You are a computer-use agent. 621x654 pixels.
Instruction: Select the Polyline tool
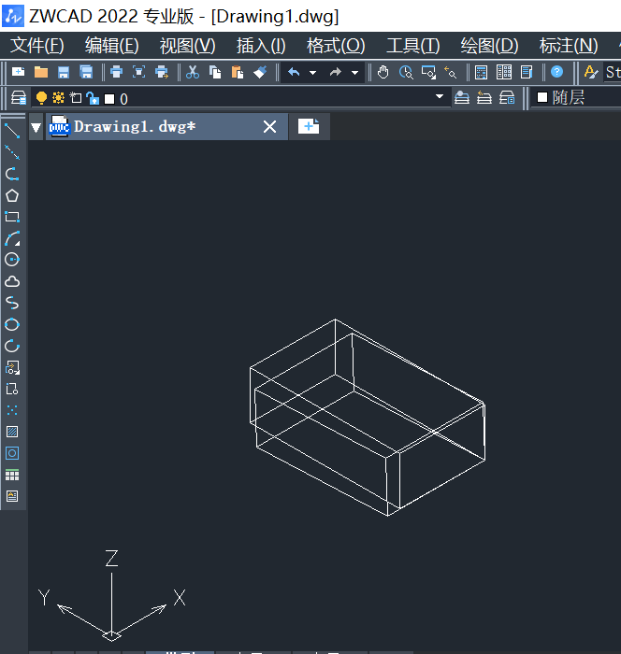click(12, 174)
